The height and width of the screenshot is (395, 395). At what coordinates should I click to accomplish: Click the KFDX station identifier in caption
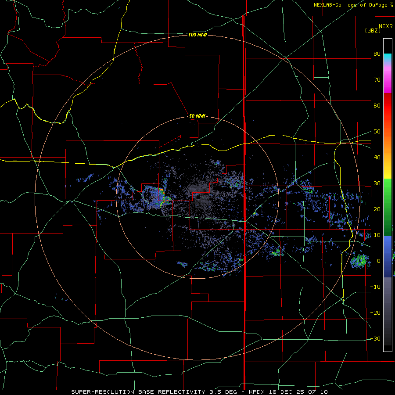[256, 392]
